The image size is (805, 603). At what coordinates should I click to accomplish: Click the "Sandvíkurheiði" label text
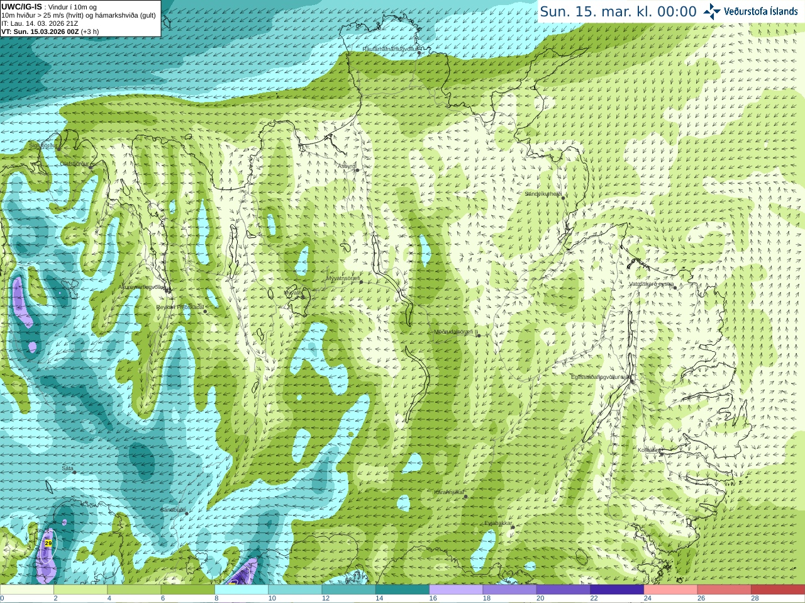[543, 194]
